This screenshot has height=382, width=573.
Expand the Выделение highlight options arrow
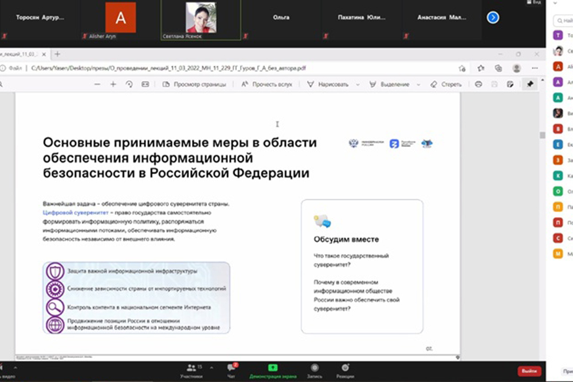tap(419, 84)
